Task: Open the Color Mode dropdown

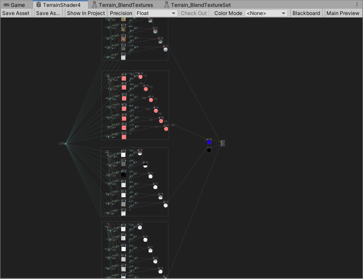Action: (x=266, y=13)
